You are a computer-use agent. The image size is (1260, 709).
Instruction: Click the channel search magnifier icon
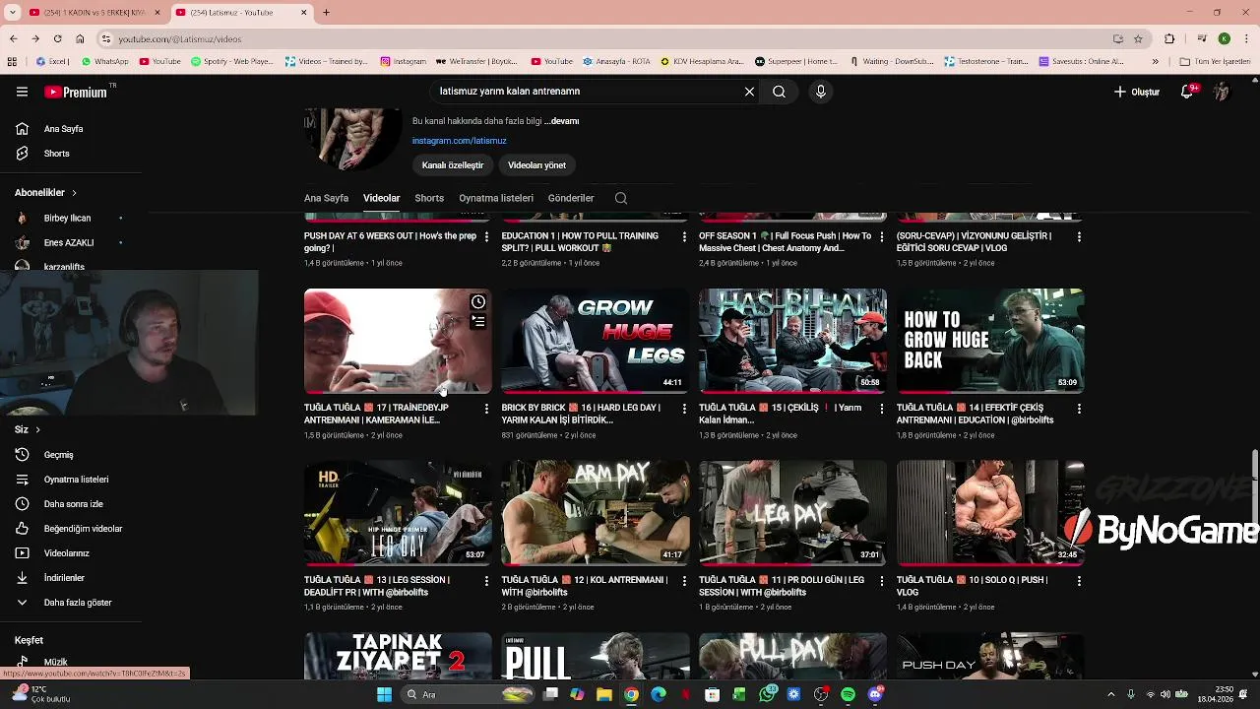[x=621, y=198]
